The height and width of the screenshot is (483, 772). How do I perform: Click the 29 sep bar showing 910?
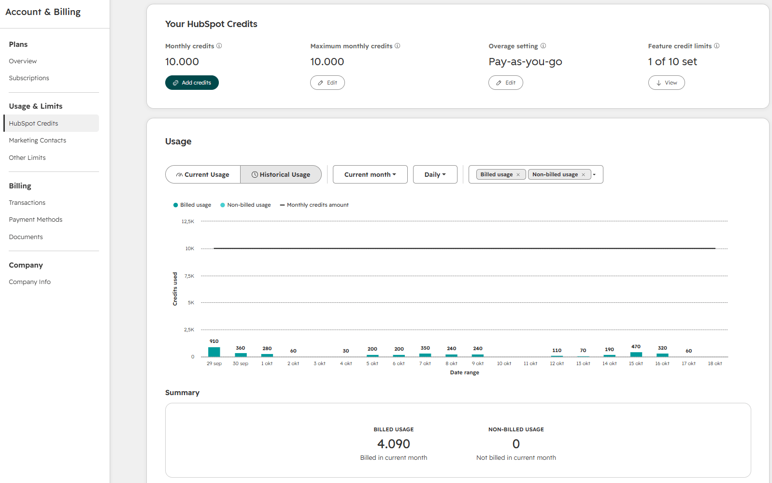(x=214, y=352)
